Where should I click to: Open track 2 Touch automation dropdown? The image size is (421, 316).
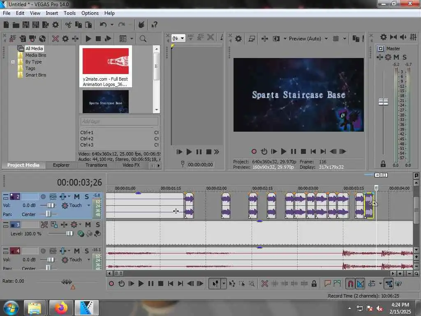point(89,206)
